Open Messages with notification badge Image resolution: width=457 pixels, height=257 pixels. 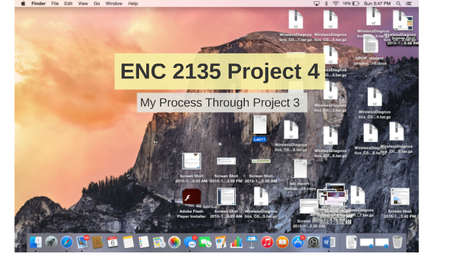click(190, 242)
